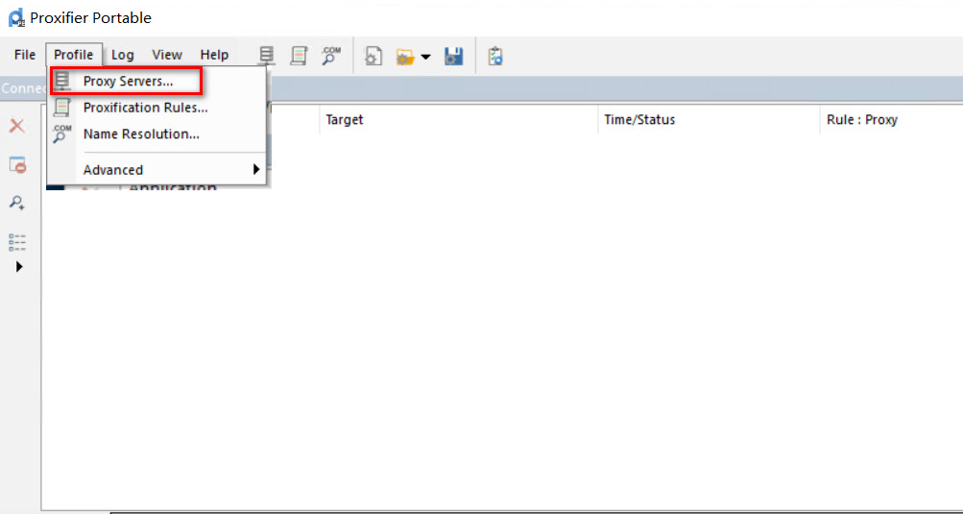Image resolution: width=963 pixels, height=514 pixels.
Task: Click the sidebar window icon with red badge
Action: click(17, 164)
